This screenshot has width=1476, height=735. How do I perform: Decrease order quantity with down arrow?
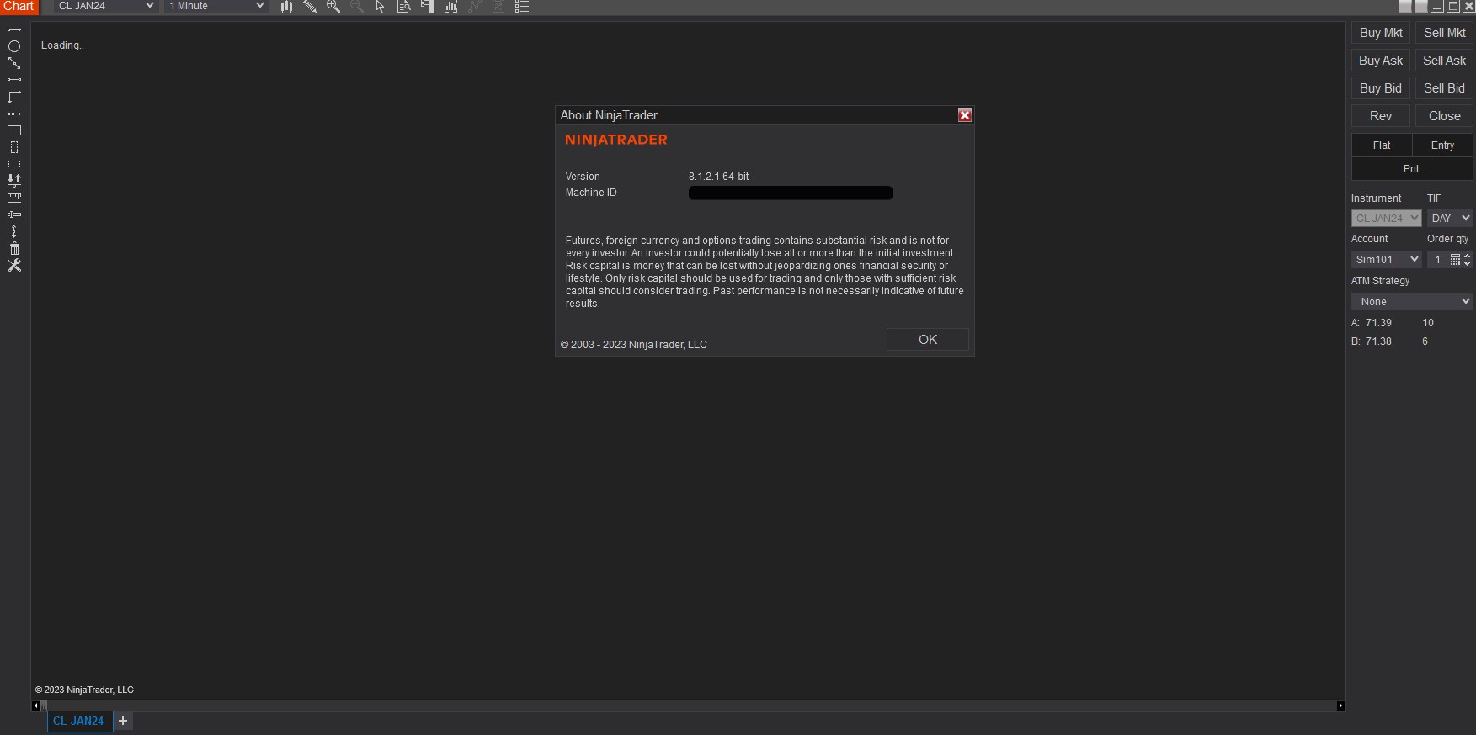click(x=1468, y=264)
